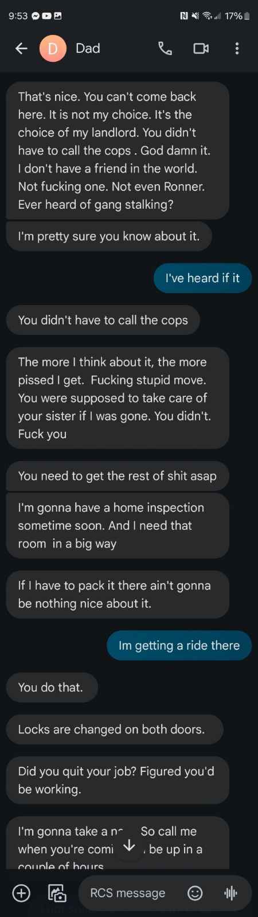Start a voice call with Dad
Image resolution: width=258 pixels, height=917 pixels.
point(165,49)
